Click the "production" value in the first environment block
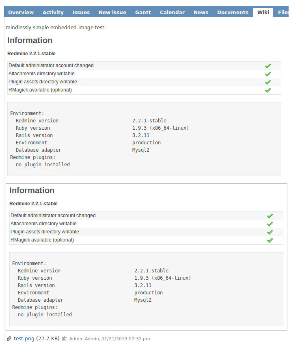This screenshot has width=289, height=346. point(147,143)
